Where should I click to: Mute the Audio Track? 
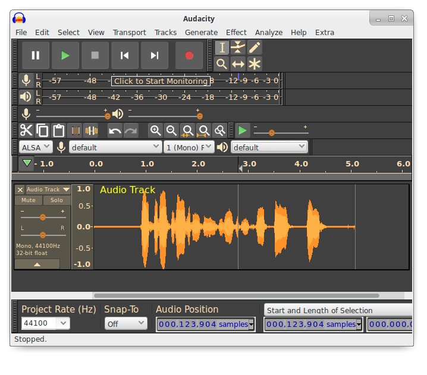[28, 200]
